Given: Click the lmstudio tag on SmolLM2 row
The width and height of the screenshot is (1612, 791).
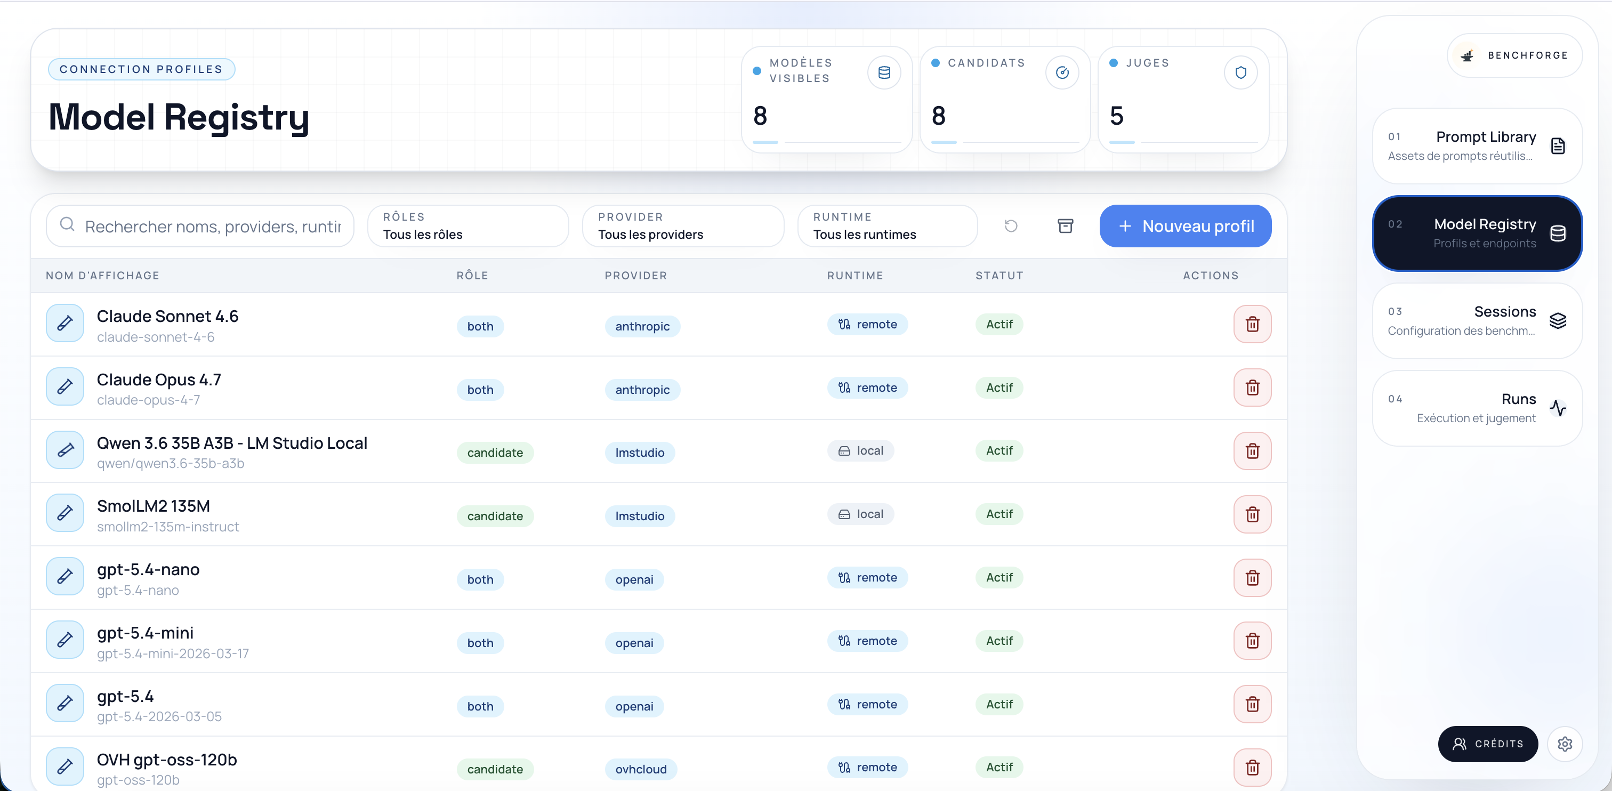Looking at the screenshot, I should point(640,515).
